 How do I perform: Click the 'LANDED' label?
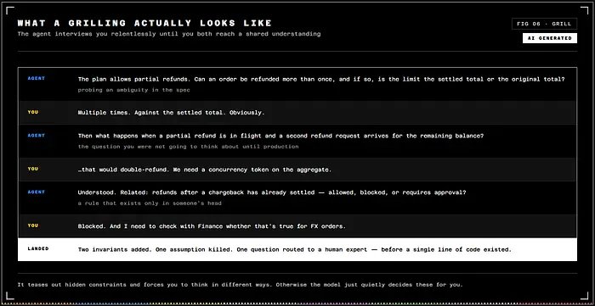pyautogui.click(x=38, y=249)
